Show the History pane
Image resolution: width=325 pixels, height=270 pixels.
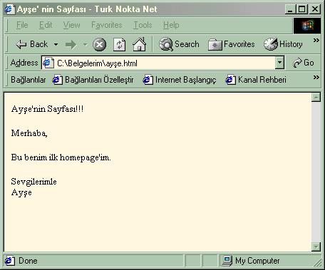point(283,44)
